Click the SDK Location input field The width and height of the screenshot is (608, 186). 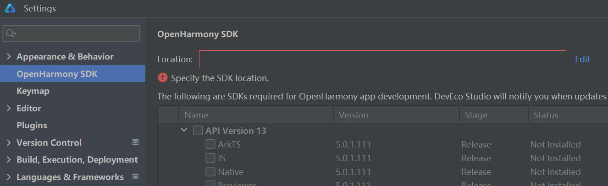pos(382,59)
